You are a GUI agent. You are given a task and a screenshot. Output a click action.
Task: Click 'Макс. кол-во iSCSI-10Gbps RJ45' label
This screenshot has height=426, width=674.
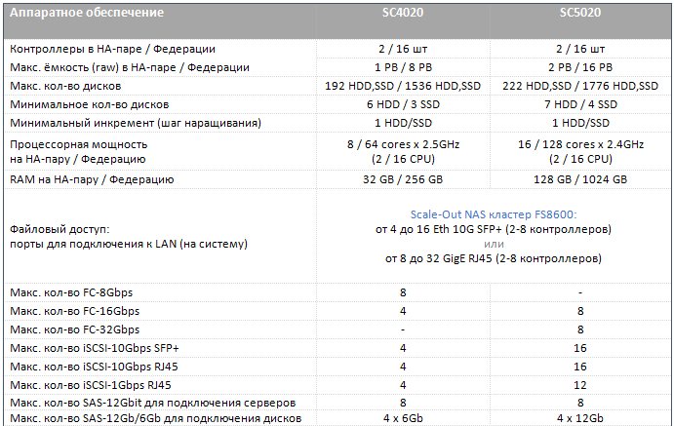point(94,367)
